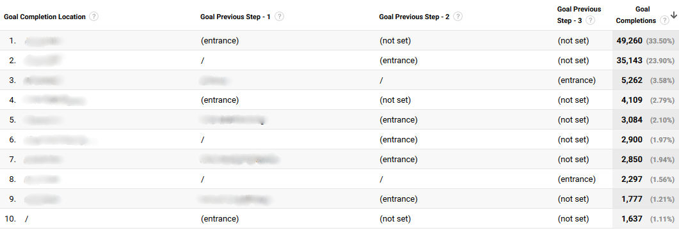
Task: Select the 49,260 goal completions cell
Action: [645, 41]
